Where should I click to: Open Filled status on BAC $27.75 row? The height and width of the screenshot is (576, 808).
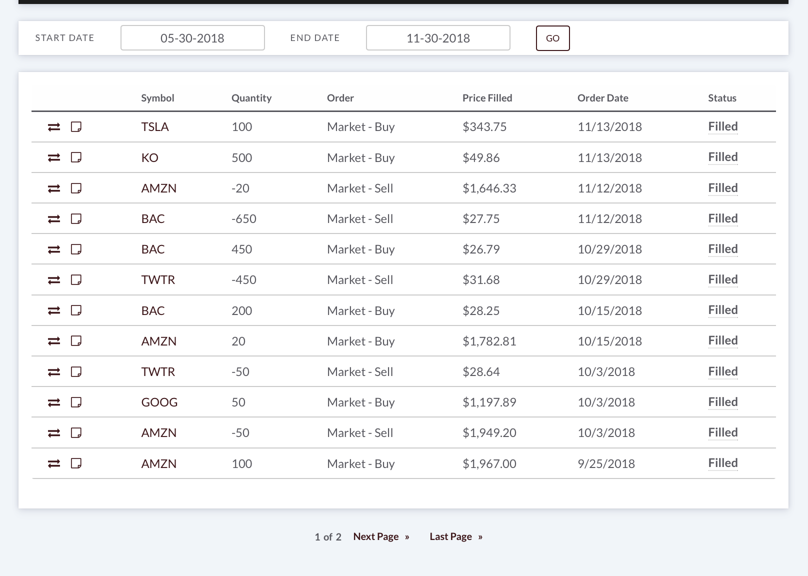click(723, 218)
